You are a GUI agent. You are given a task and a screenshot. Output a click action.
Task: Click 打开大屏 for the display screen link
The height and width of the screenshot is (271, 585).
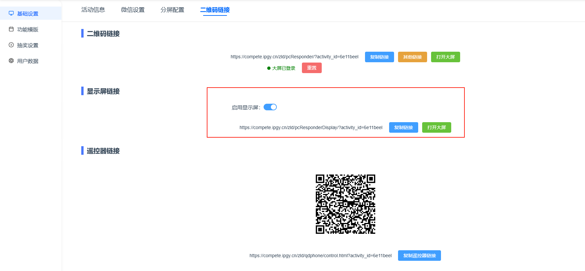pyautogui.click(x=437, y=127)
